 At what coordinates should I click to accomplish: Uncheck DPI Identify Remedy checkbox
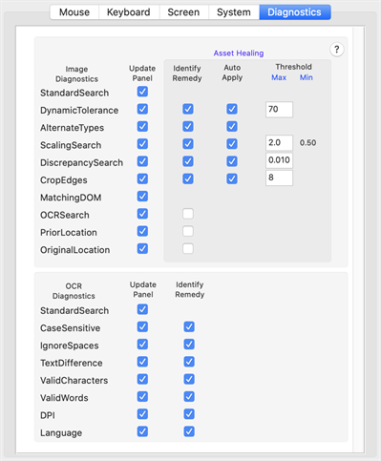pyautogui.click(x=189, y=414)
